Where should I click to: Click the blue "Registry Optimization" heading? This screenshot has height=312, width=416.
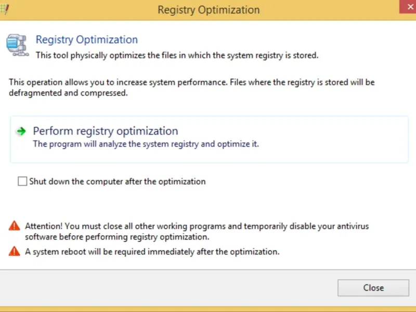pos(86,40)
